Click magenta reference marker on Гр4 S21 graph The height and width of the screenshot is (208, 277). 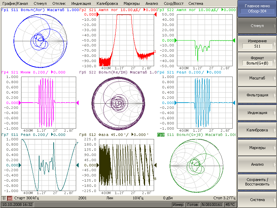coord(20,103)
